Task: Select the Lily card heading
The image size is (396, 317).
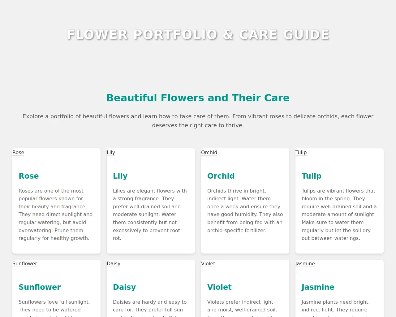Action: [120, 176]
